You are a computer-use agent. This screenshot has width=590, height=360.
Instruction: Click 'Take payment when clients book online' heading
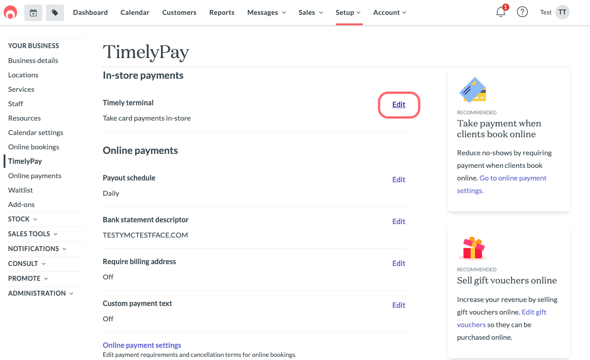coord(499,129)
